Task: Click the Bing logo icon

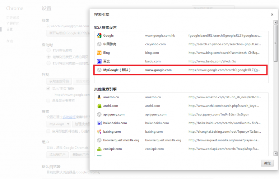Action: 99,53
